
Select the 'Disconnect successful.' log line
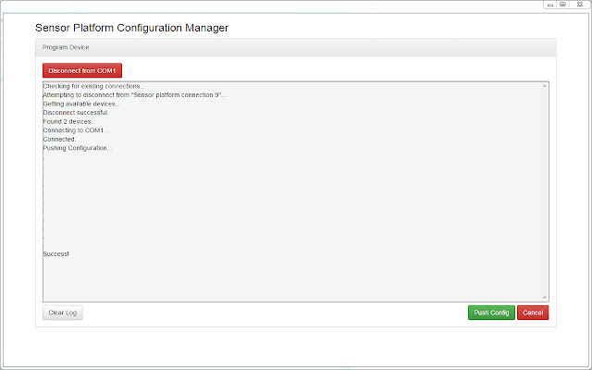(x=76, y=113)
